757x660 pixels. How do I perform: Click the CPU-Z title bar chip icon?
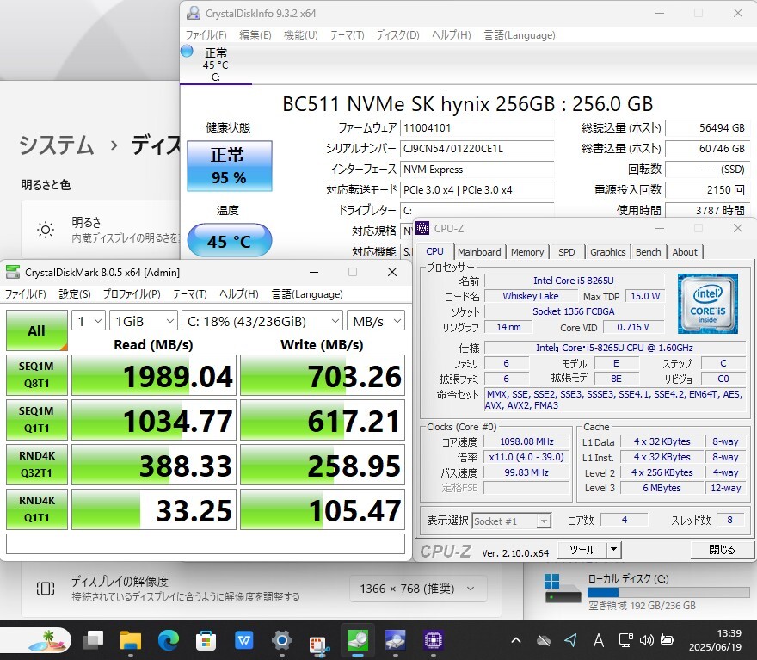(x=422, y=228)
